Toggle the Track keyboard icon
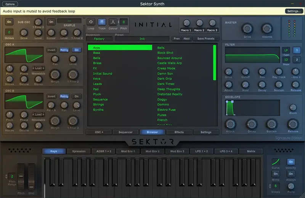 pos(102,22)
